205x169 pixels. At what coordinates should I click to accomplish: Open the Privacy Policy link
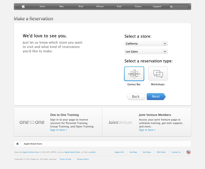pos(83,159)
